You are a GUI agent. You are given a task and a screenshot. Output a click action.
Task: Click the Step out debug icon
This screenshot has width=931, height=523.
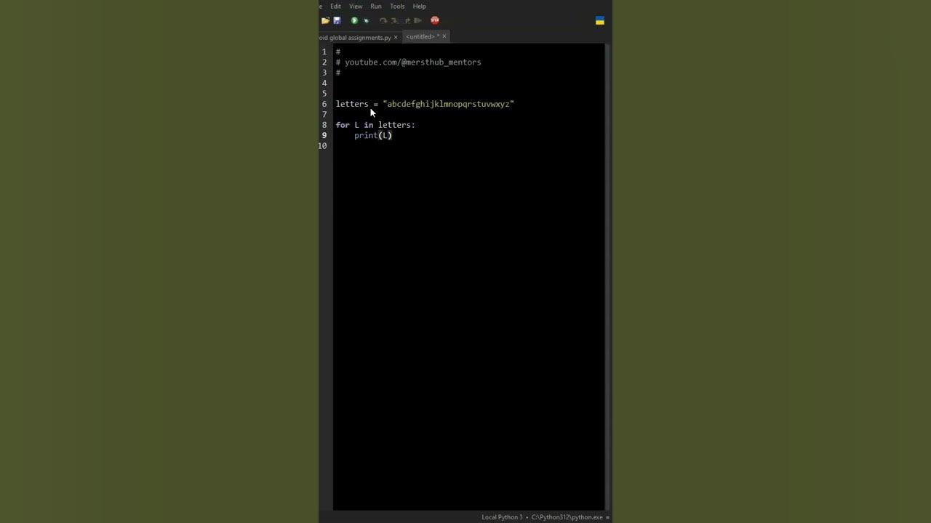pos(407,20)
